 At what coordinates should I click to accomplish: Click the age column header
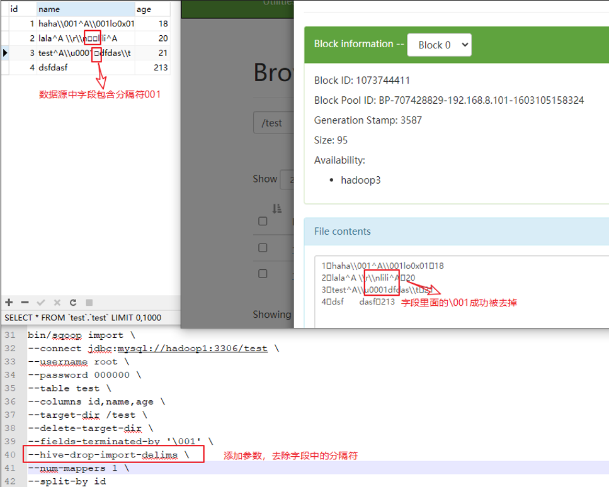(x=152, y=9)
